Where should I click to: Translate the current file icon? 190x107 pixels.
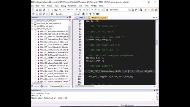pos(33,14)
